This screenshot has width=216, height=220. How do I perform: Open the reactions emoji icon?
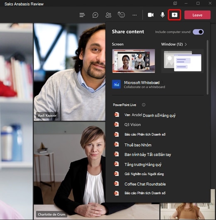click(x=121, y=15)
